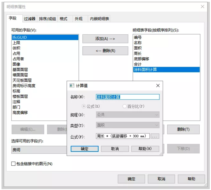
Task: Select 底部偏移 in schedule fields list
Action: point(141,59)
